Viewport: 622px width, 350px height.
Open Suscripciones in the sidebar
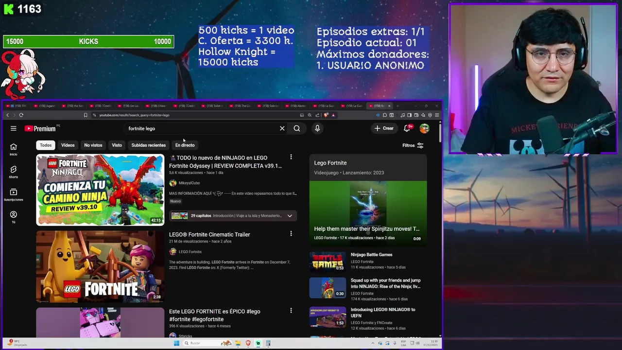click(14, 194)
